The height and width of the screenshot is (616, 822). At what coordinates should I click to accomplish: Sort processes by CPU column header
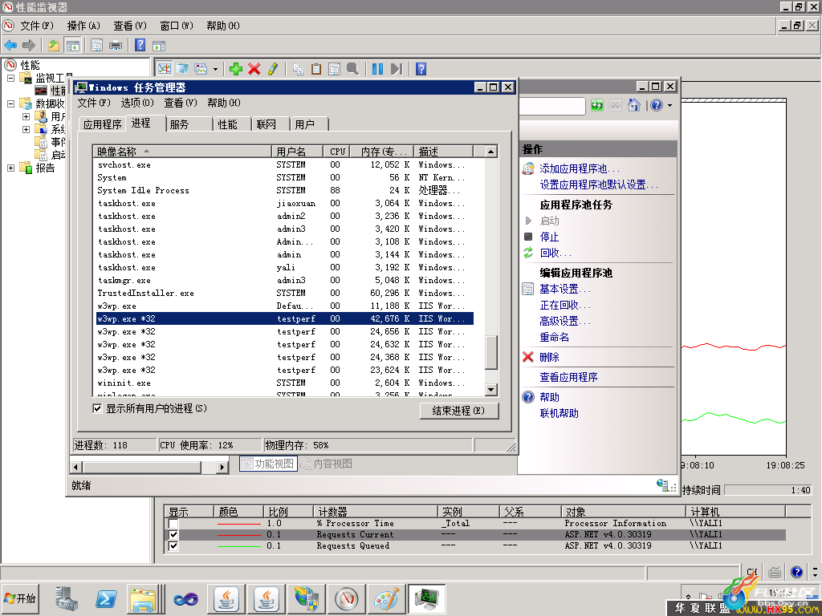click(x=337, y=152)
